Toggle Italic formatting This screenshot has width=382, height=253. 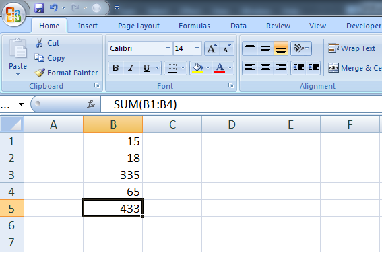tap(131, 68)
